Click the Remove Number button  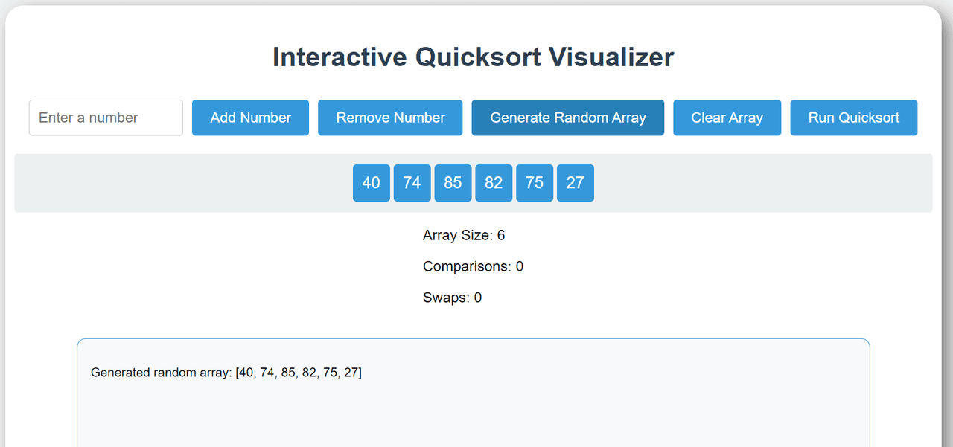point(390,118)
